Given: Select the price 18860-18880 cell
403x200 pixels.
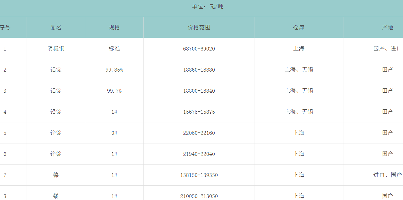Looking at the screenshot, I should 199,70.
